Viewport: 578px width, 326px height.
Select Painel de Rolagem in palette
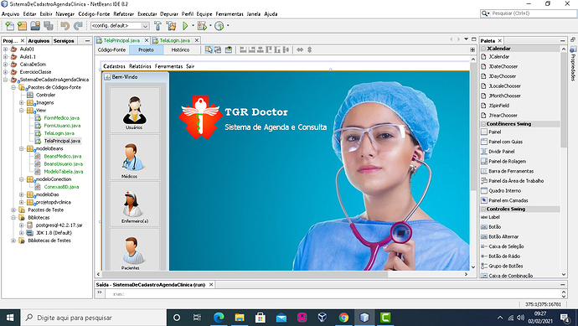point(508,161)
